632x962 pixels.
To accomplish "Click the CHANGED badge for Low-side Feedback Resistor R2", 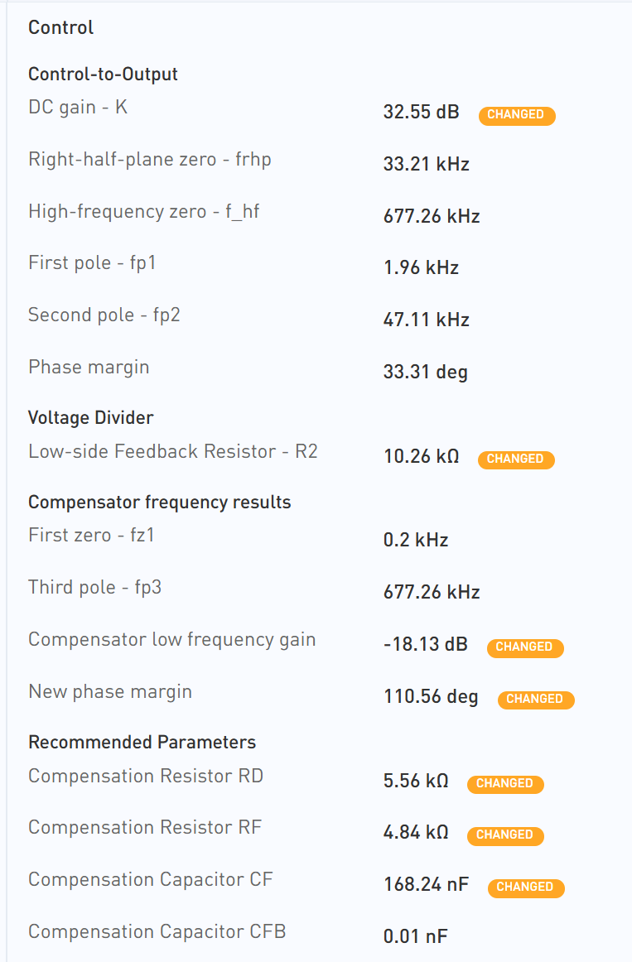I will [x=515, y=459].
